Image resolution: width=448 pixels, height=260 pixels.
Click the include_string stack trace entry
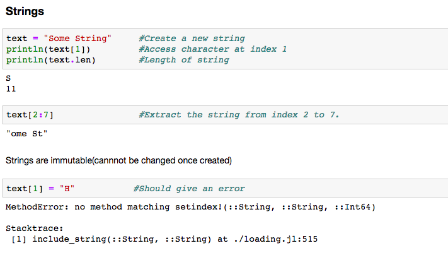164,239
